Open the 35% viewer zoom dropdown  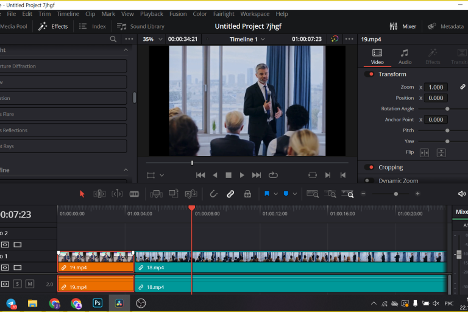click(x=152, y=39)
